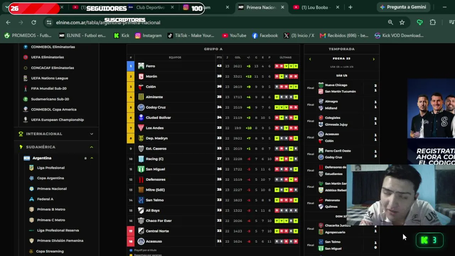Click team name Ciudad Bolívar
The height and width of the screenshot is (256, 455).
[158, 118]
